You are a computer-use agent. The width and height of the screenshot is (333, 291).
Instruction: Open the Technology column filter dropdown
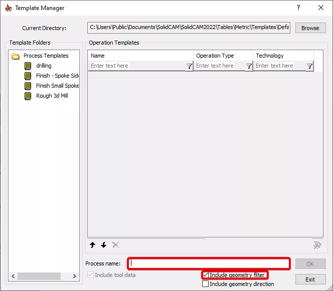click(309, 66)
